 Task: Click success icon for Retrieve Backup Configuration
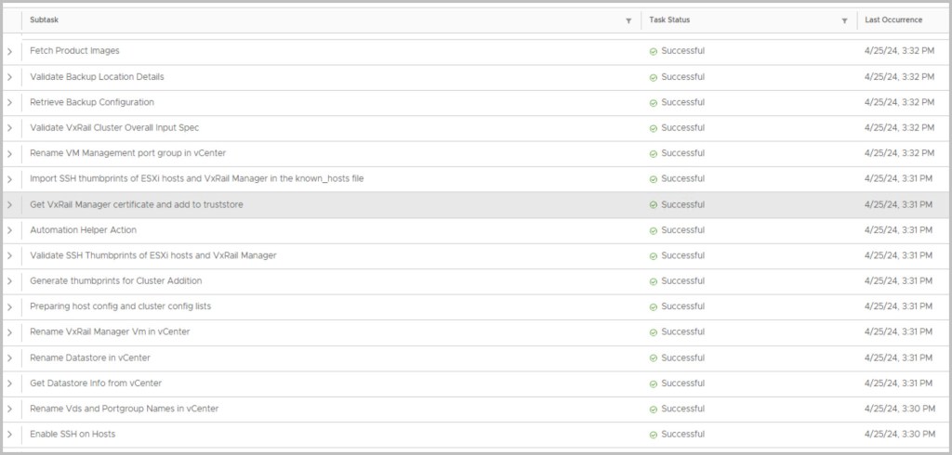click(654, 102)
